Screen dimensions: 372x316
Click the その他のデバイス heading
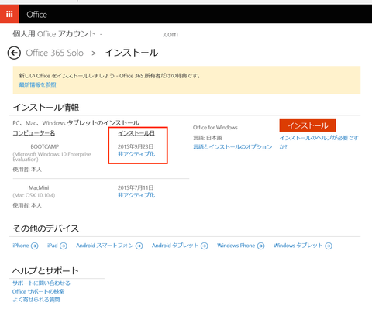click(x=46, y=228)
